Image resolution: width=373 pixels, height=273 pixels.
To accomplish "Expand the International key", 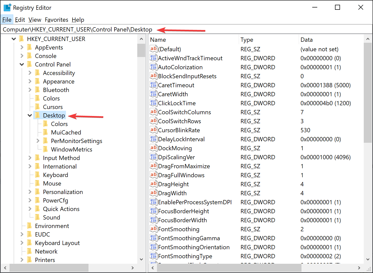I will pos(30,166).
